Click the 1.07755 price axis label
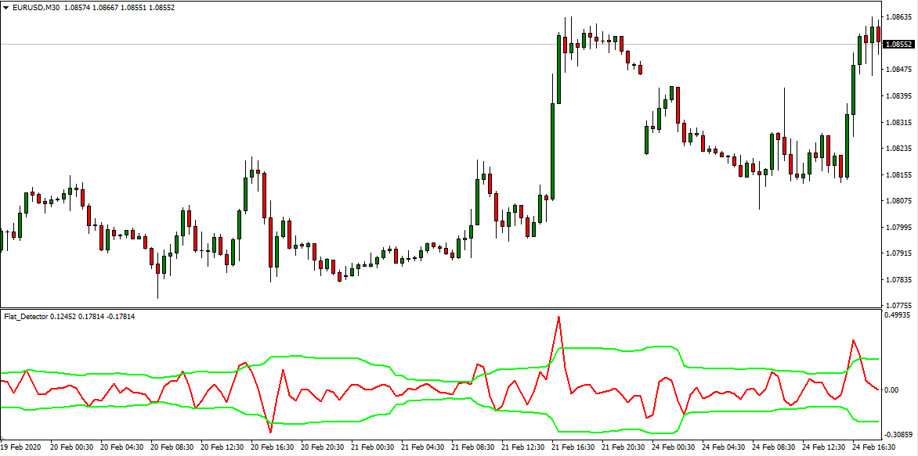Image resolution: width=918 pixels, height=456 pixels. point(899,305)
